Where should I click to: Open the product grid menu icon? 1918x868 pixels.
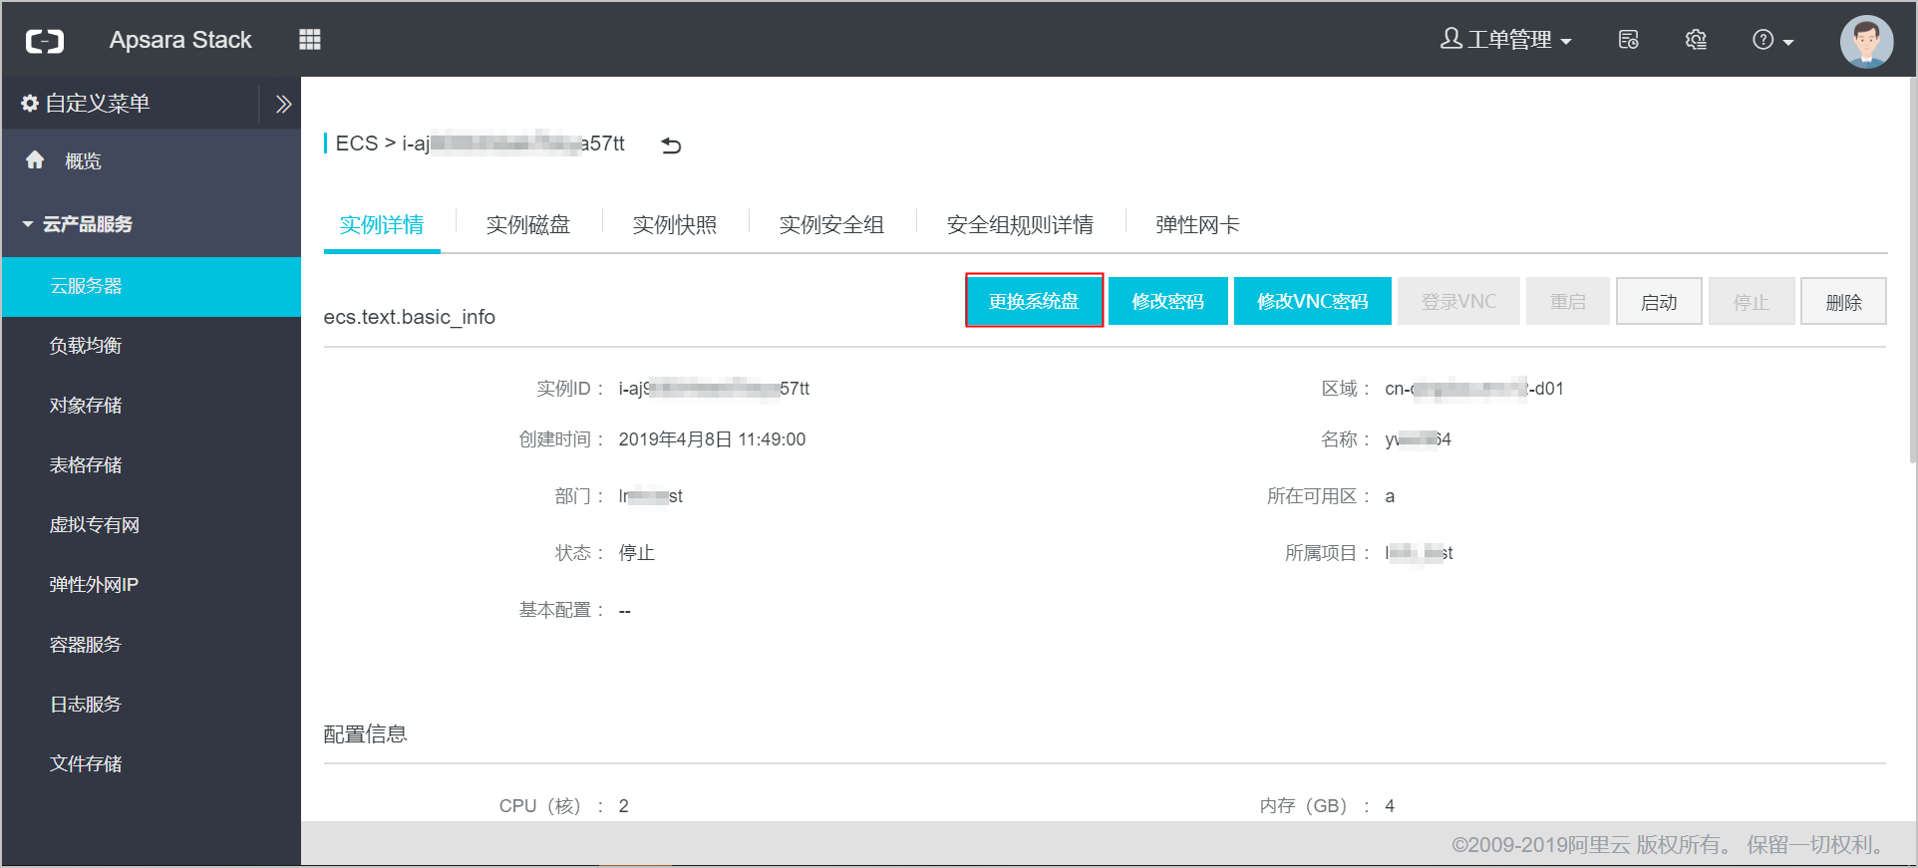(x=310, y=40)
